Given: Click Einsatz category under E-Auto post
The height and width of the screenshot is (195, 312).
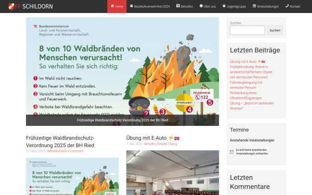Looking at the screenshot, I should tap(162, 144).
